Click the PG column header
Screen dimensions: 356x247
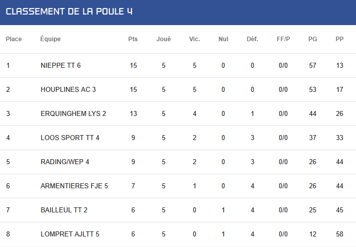312,39
